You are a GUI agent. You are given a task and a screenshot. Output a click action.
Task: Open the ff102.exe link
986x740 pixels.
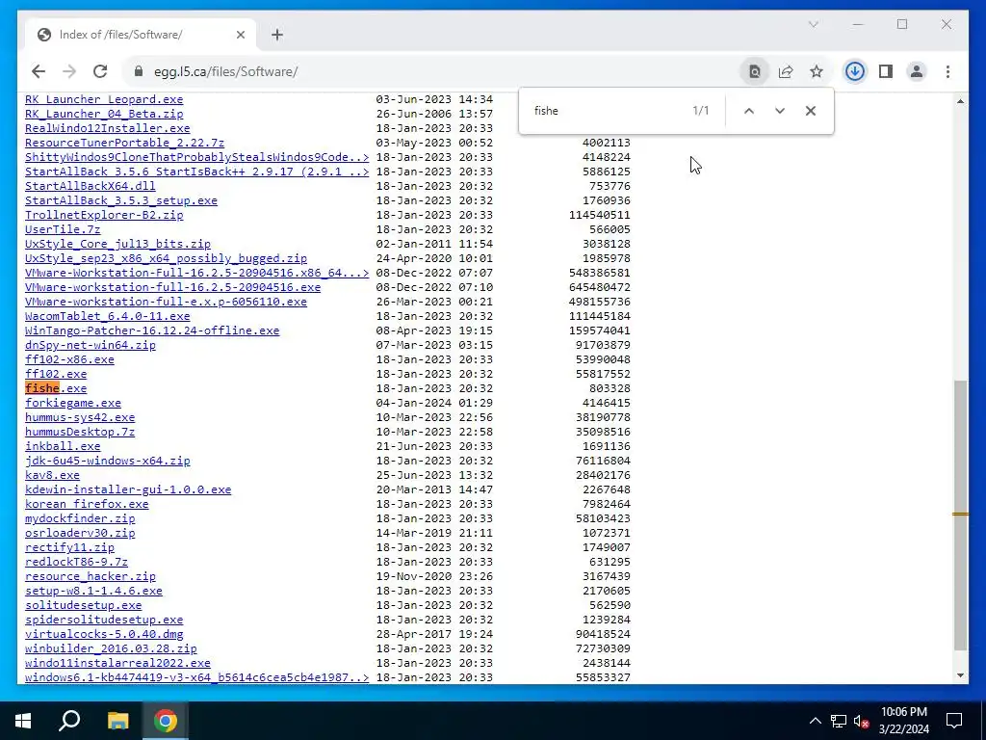tap(56, 374)
